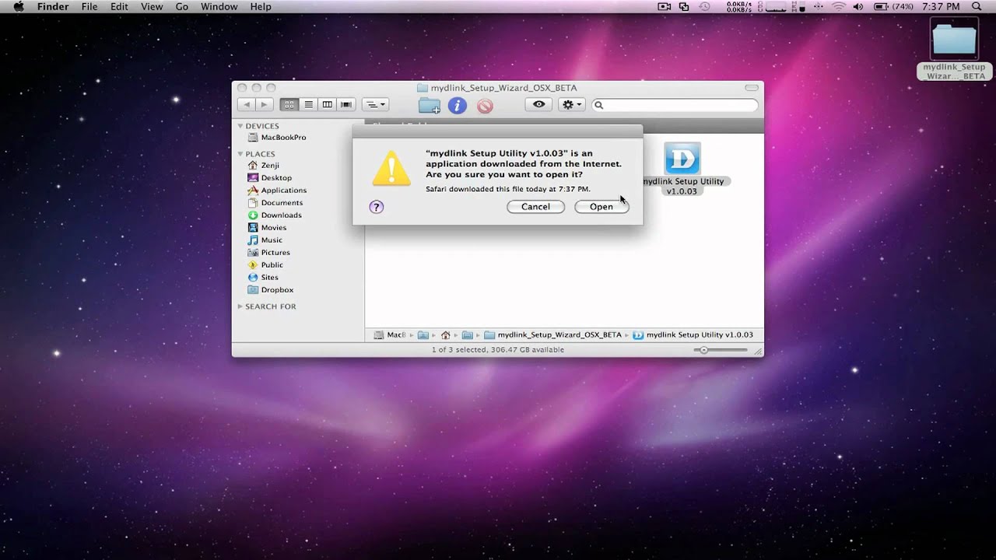The image size is (996, 560).
Task: Open the Edit menu
Action: point(119,7)
